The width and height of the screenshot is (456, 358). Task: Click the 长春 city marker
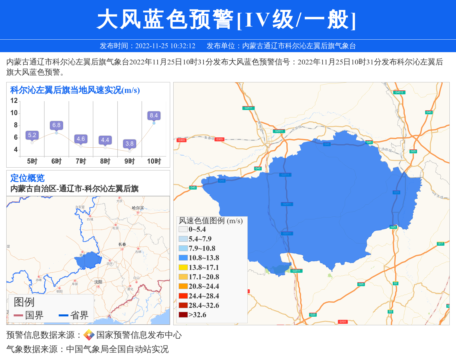[x=122, y=249]
